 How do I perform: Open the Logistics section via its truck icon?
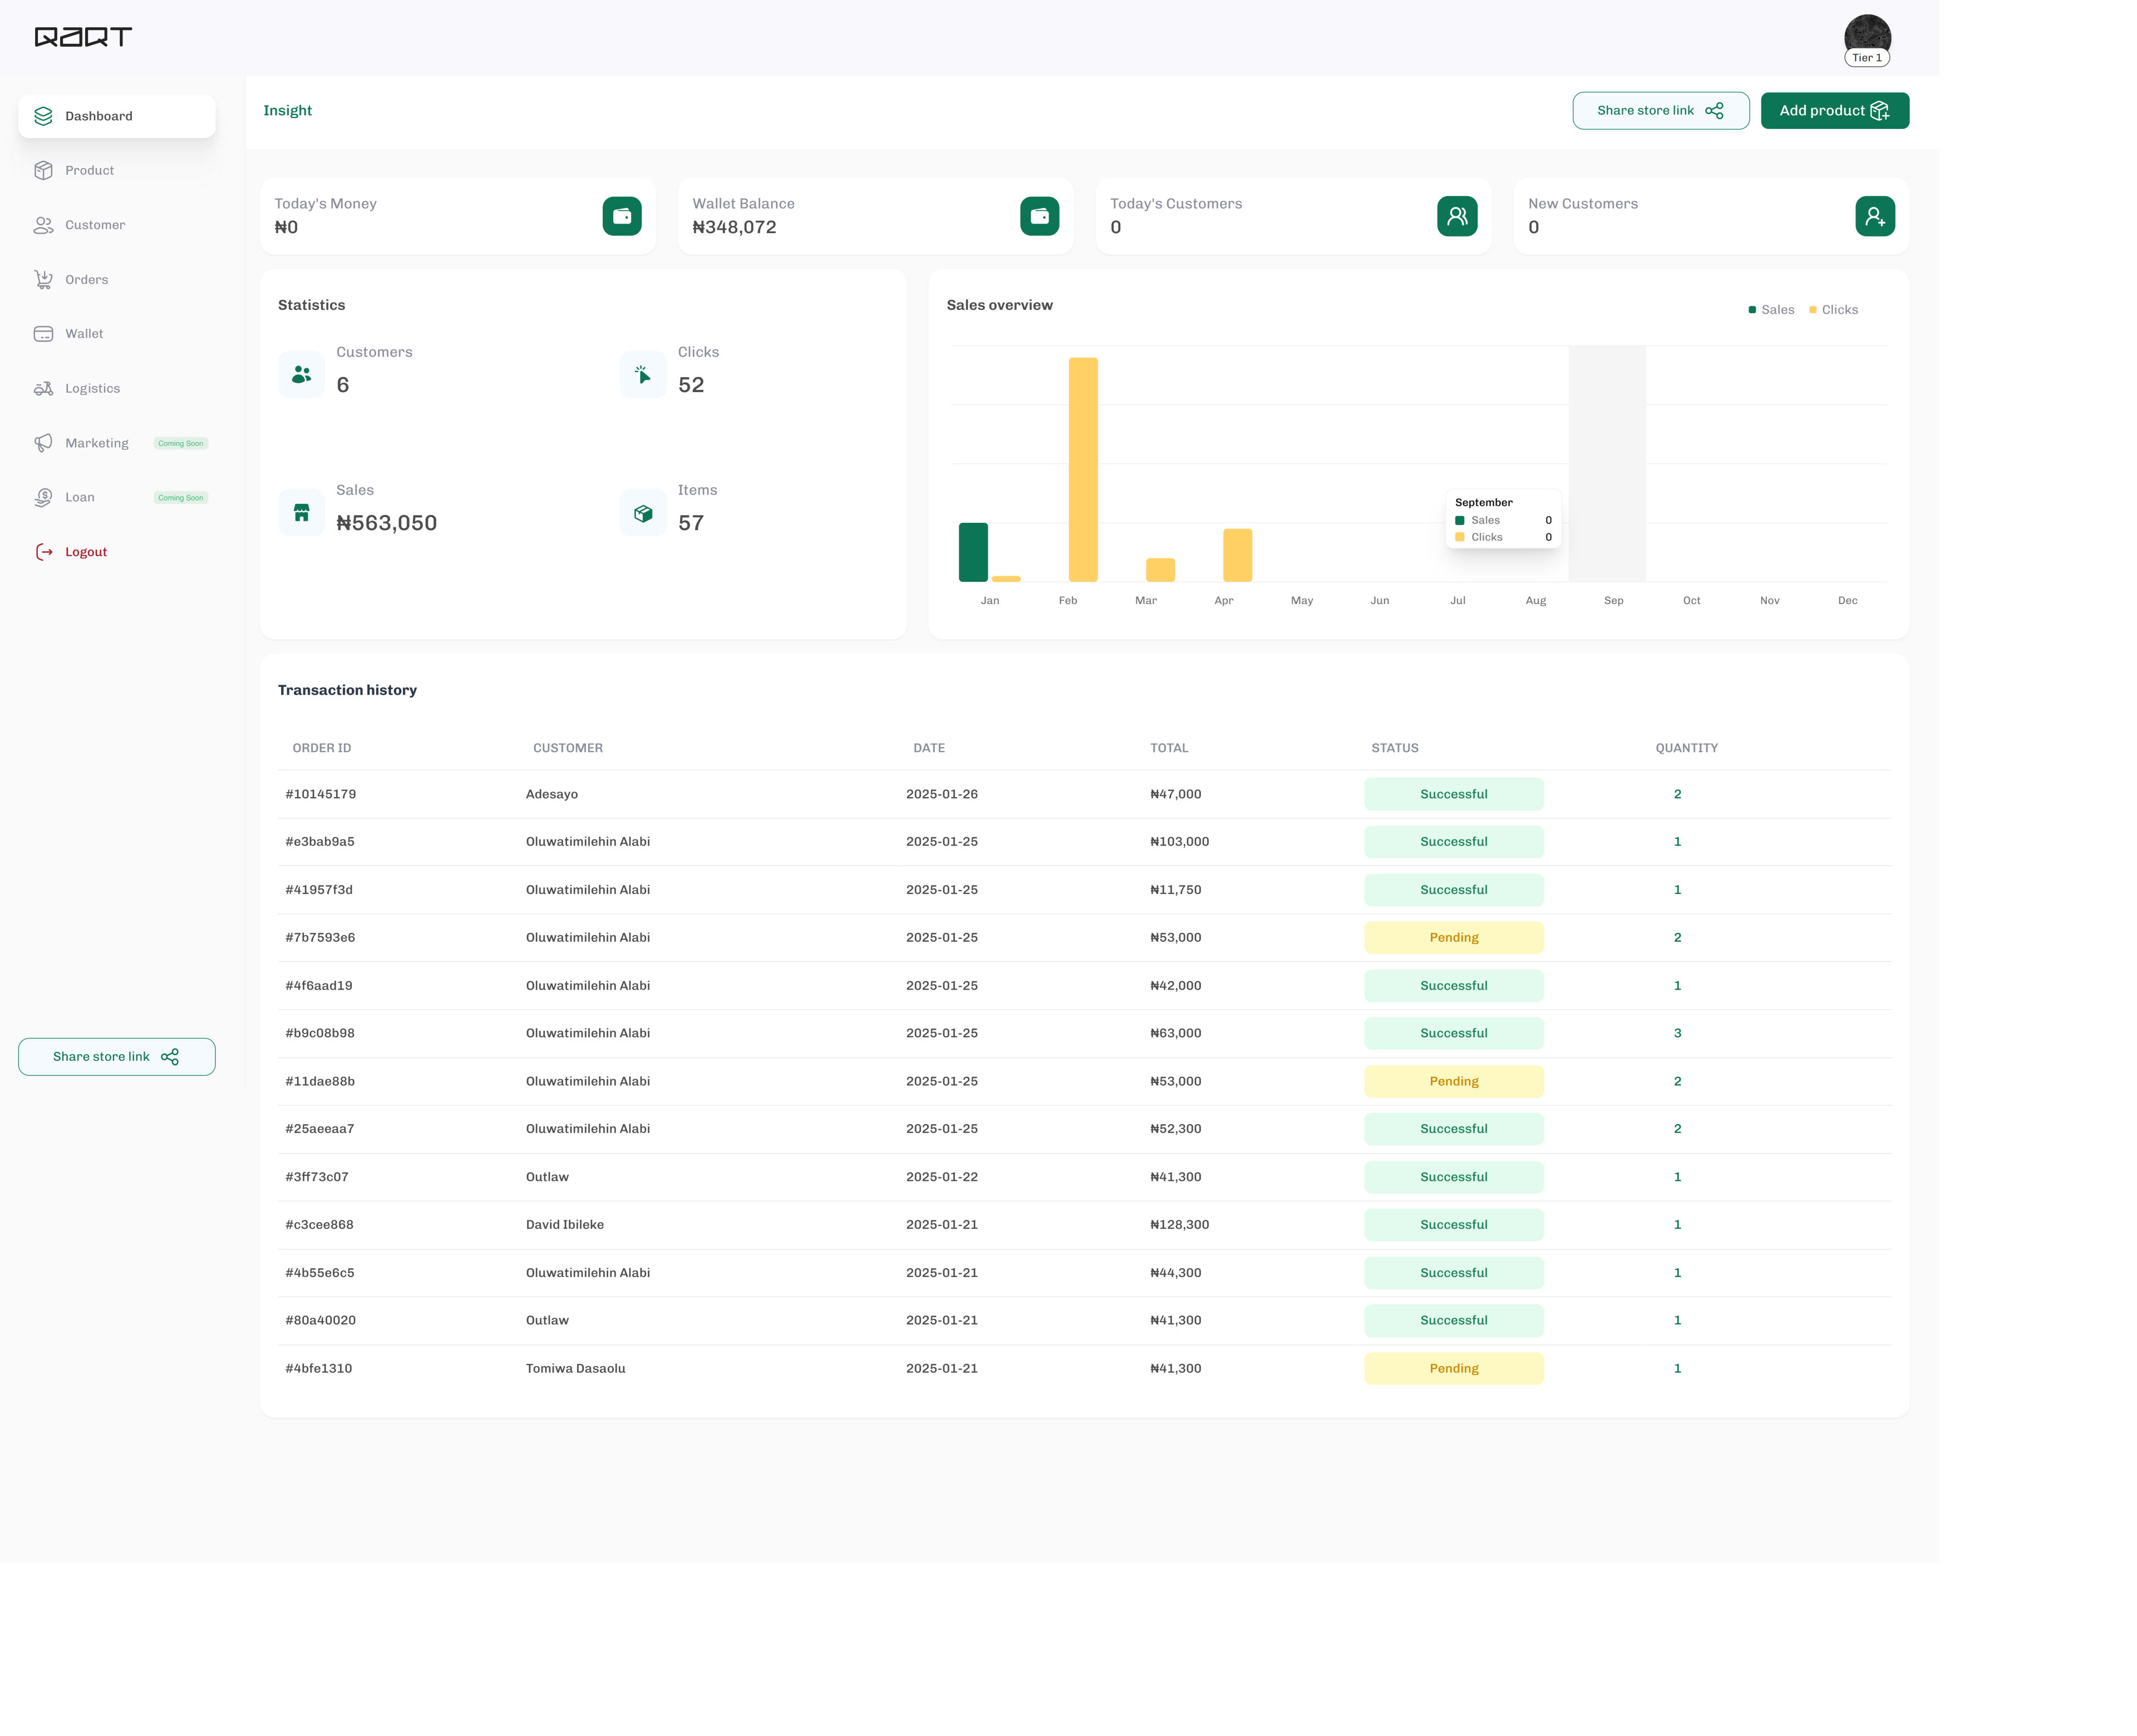[44, 388]
